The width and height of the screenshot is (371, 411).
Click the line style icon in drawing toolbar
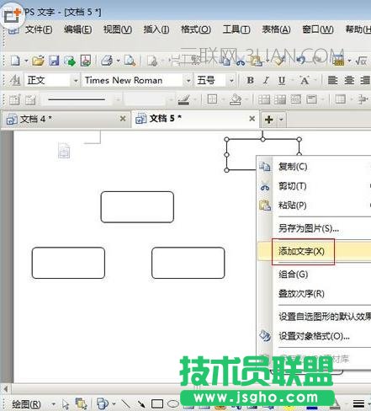point(358,404)
